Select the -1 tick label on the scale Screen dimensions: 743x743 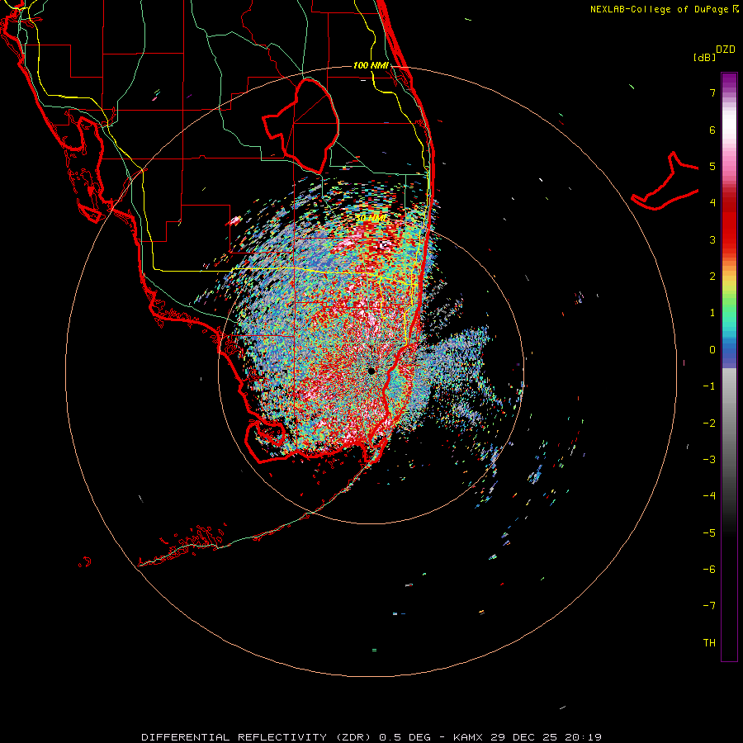(x=709, y=386)
